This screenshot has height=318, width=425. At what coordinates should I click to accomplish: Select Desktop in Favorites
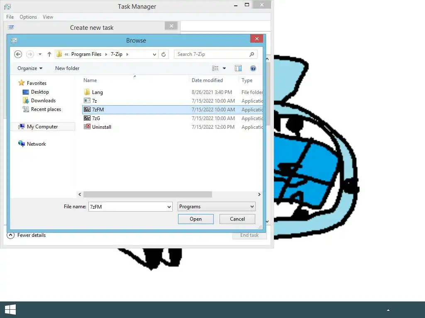click(36, 92)
